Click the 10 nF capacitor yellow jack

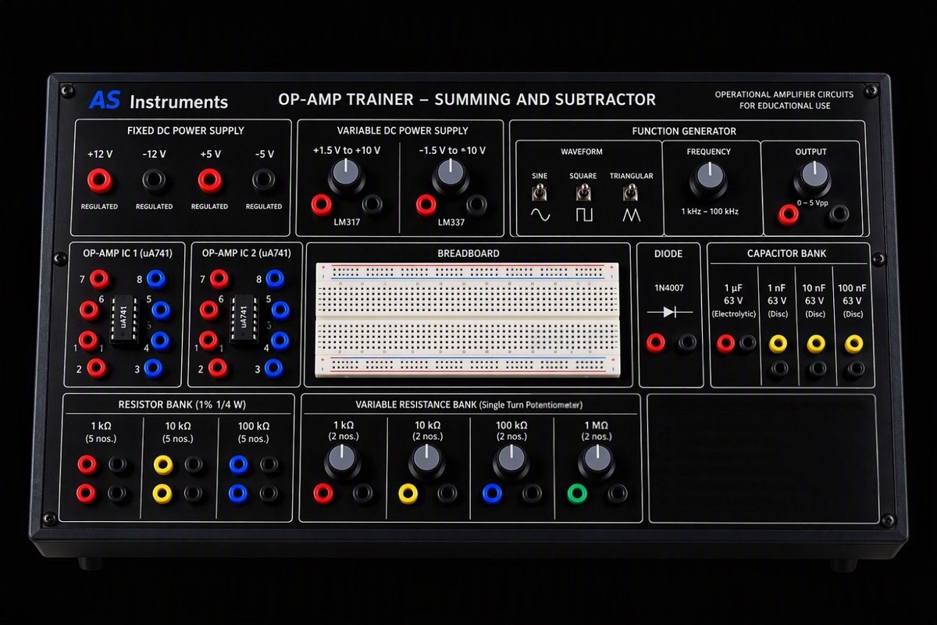(x=816, y=342)
